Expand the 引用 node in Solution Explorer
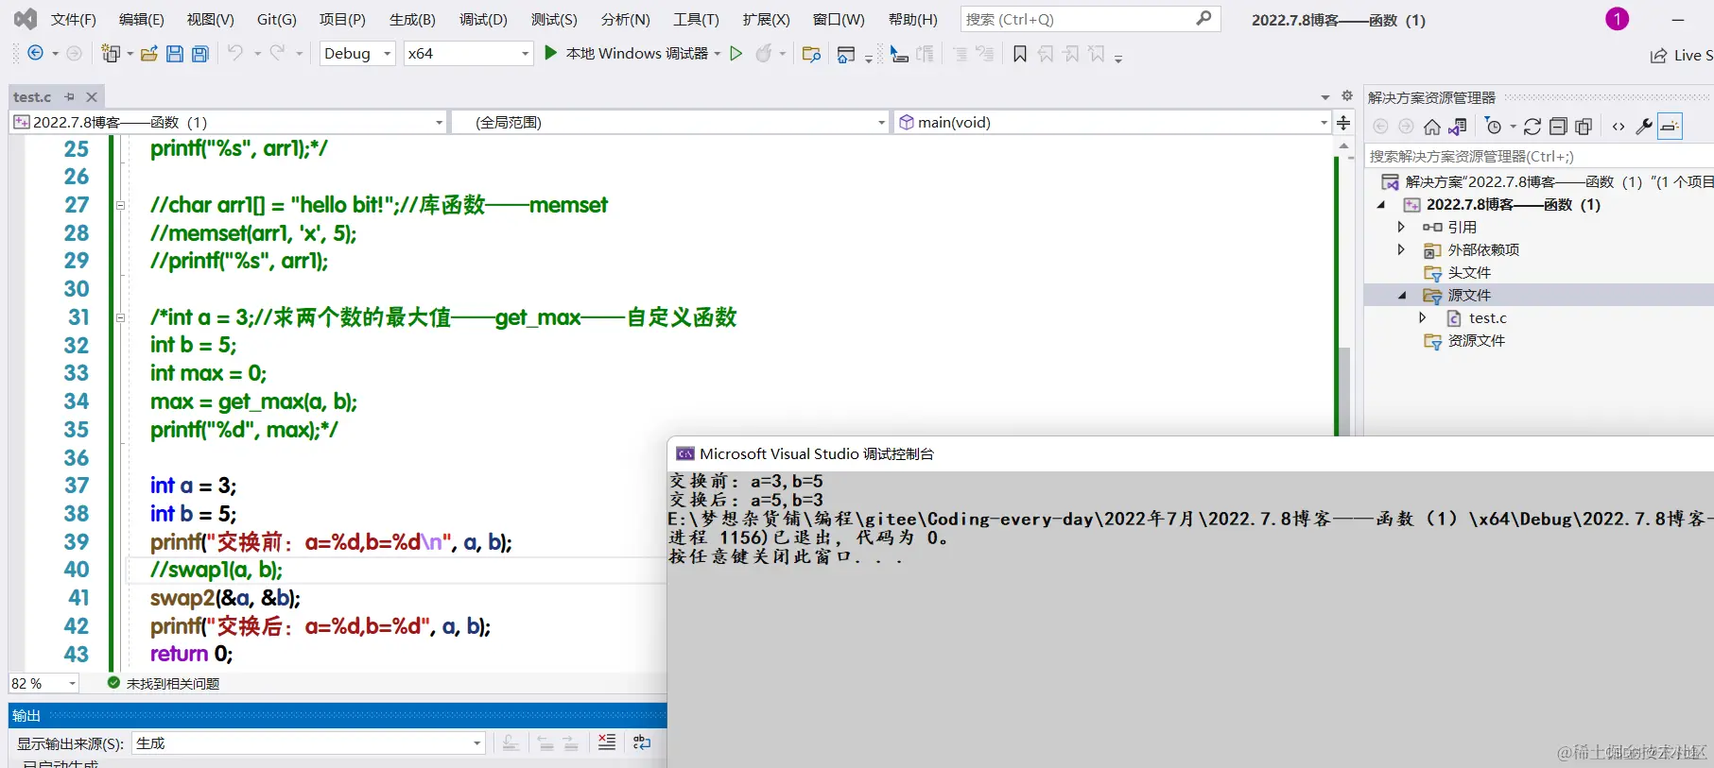Viewport: 1714px width, 768px height. tap(1401, 227)
